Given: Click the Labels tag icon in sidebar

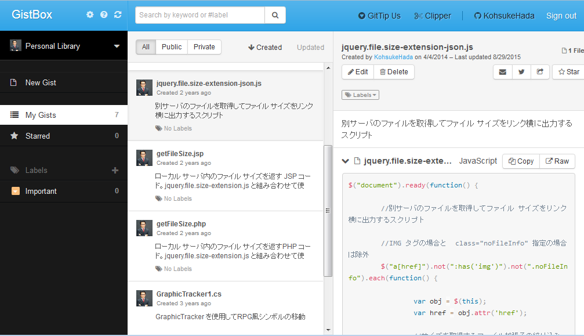Looking at the screenshot, I should tap(14, 170).
